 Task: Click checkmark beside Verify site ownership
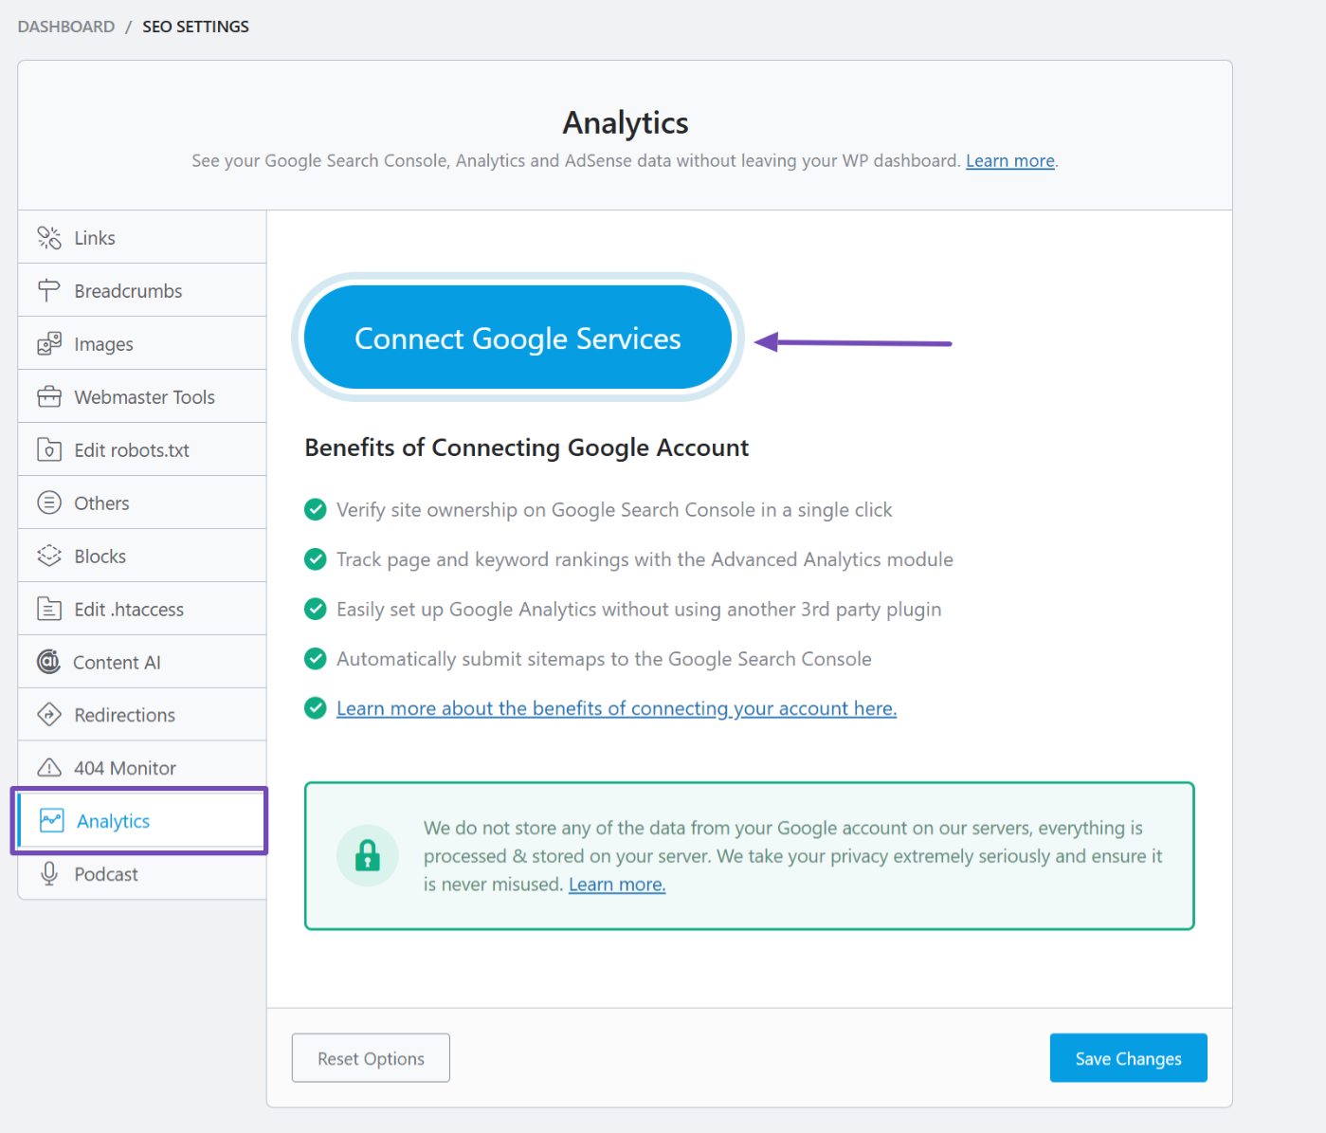point(316,510)
